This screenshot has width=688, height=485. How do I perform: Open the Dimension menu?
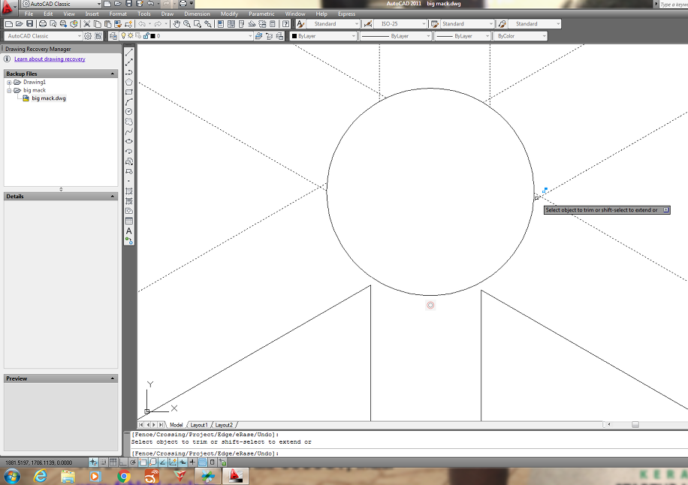tap(197, 14)
